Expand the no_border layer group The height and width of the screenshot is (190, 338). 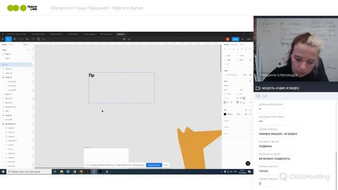3,124
